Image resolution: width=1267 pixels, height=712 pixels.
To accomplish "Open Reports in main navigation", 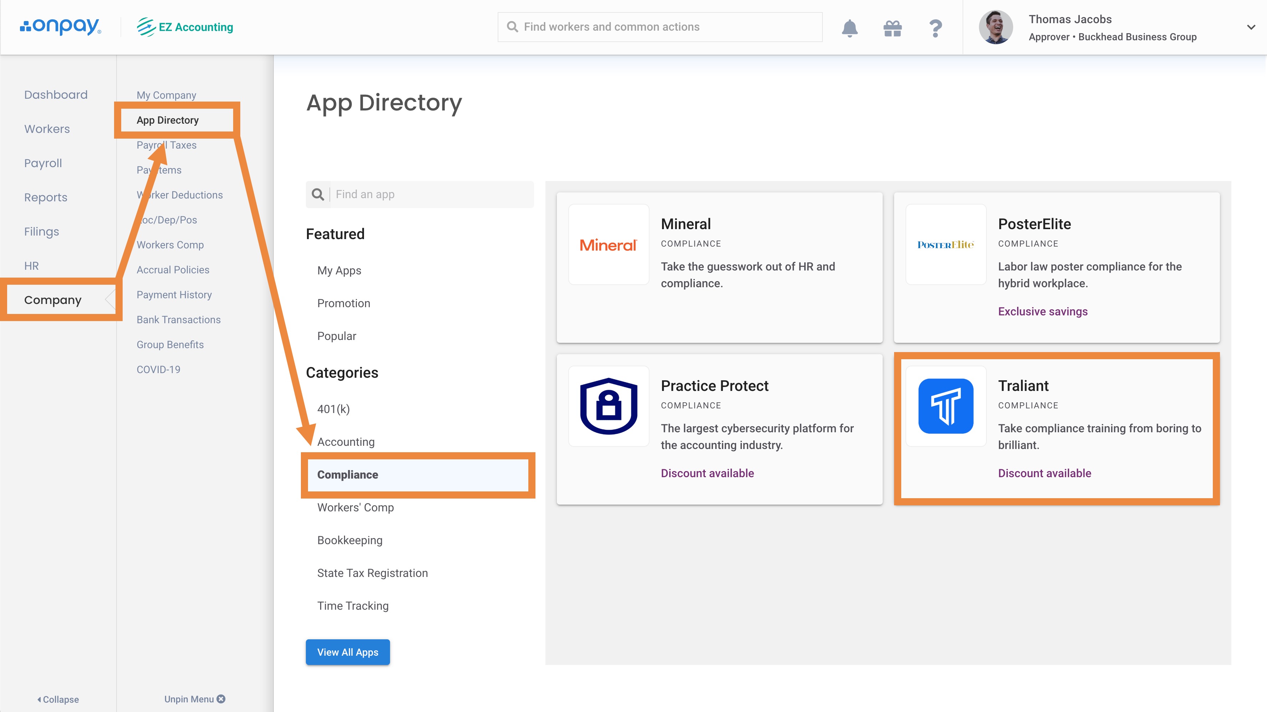I will tap(45, 197).
